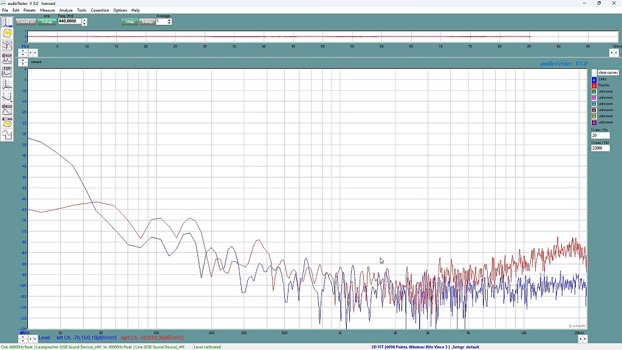Open the Help menu

(135, 10)
